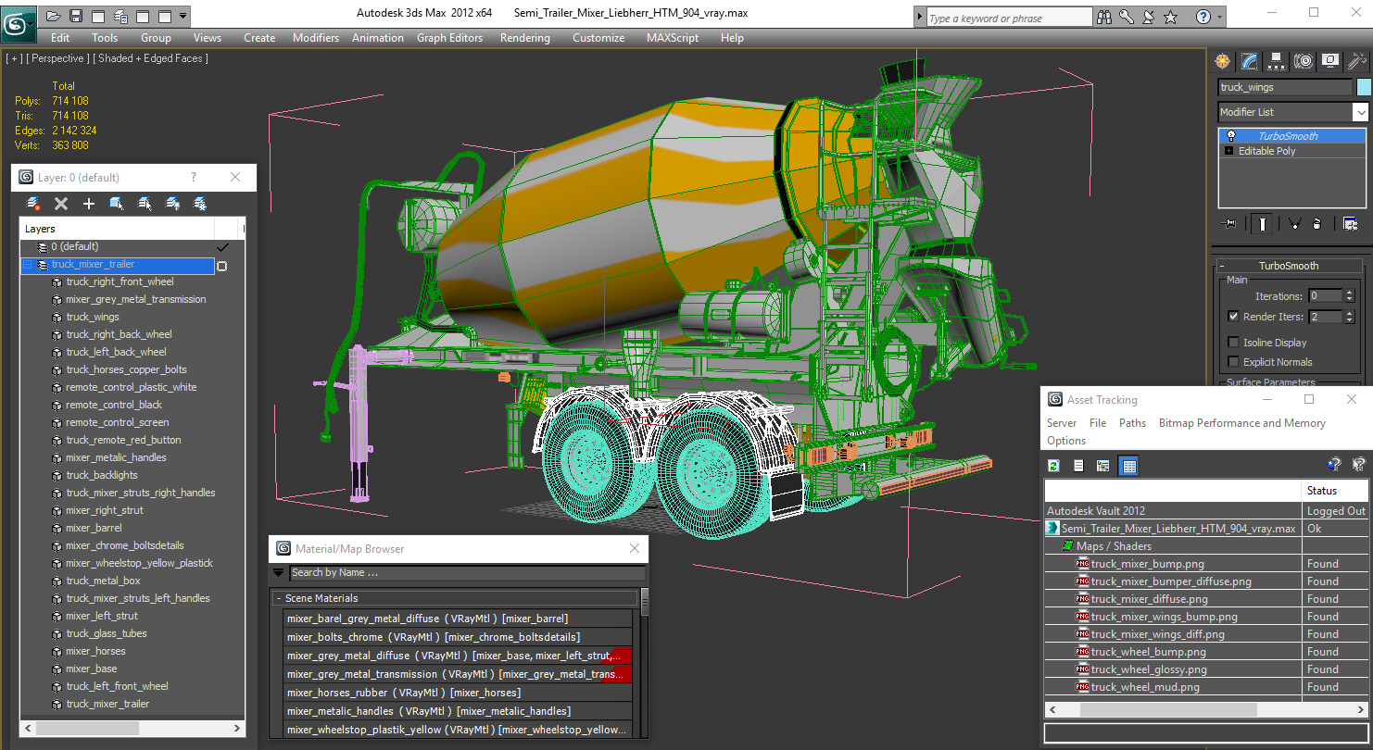Click the Search by Name field in Material Browser
The image size is (1373, 750).
(x=466, y=572)
